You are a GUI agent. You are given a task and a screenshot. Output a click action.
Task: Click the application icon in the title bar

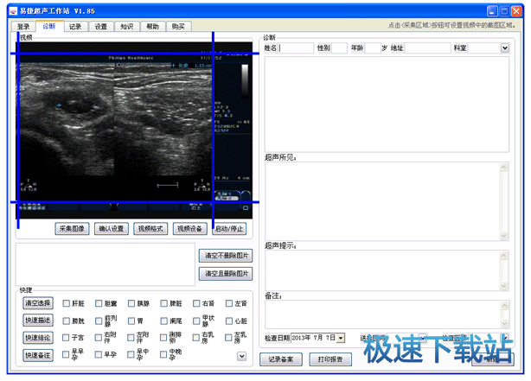13,11
